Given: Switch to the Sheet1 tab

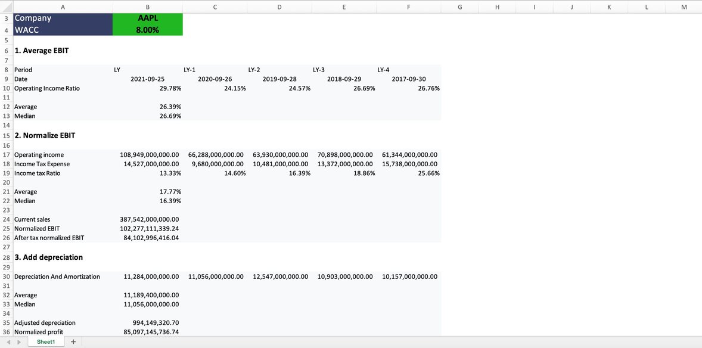Looking at the screenshot, I should pyautogui.click(x=45, y=341).
